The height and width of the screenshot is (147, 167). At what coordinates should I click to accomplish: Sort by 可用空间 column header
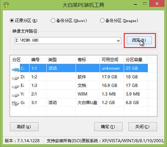tap(112, 60)
